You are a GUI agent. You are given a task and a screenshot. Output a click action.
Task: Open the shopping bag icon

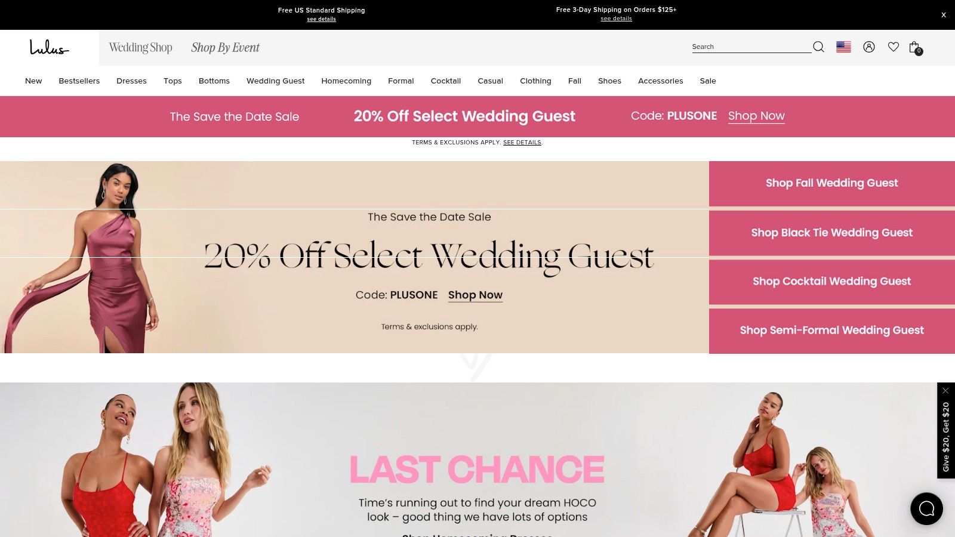pos(915,47)
